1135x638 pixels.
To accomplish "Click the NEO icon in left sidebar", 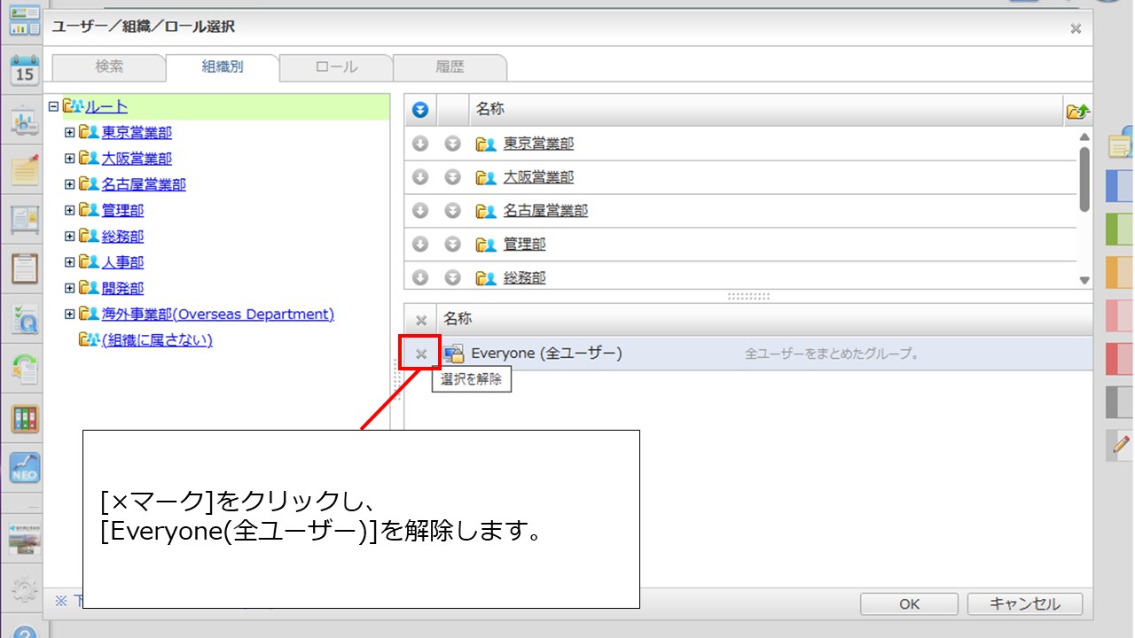I will (x=24, y=467).
